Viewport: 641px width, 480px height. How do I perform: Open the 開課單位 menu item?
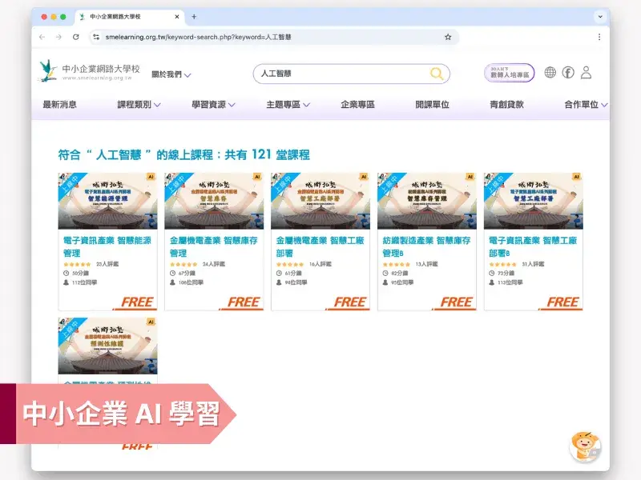tap(432, 105)
